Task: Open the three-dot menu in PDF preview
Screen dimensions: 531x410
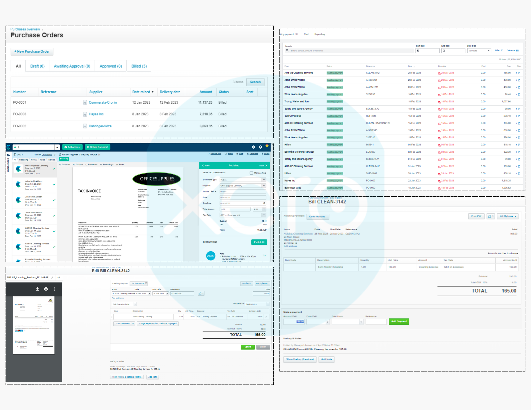Action: [x=54, y=289]
